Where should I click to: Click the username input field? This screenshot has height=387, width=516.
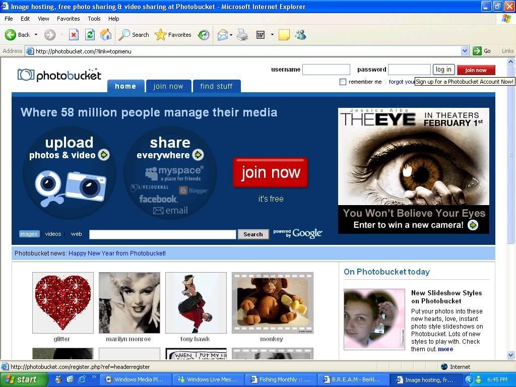[x=326, y=70]
